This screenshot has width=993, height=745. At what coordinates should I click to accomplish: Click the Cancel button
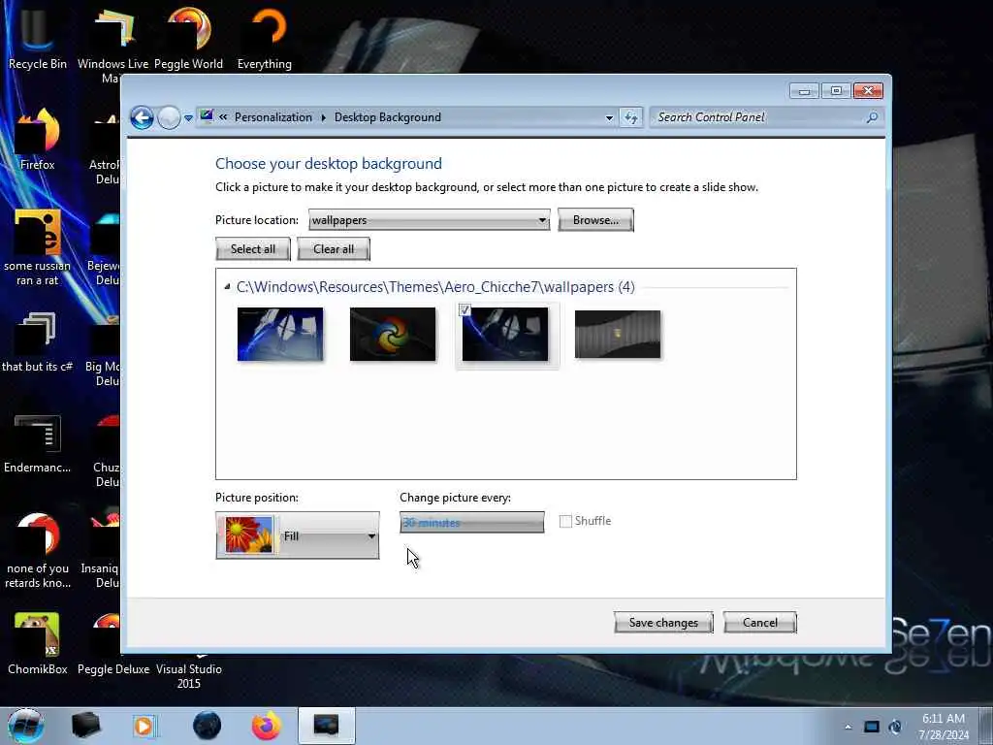pos(760,623)
